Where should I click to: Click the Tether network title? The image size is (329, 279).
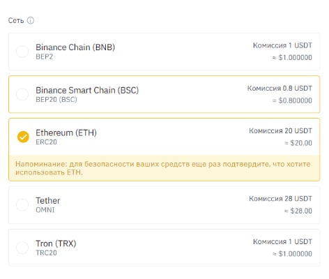click(48, 200)
